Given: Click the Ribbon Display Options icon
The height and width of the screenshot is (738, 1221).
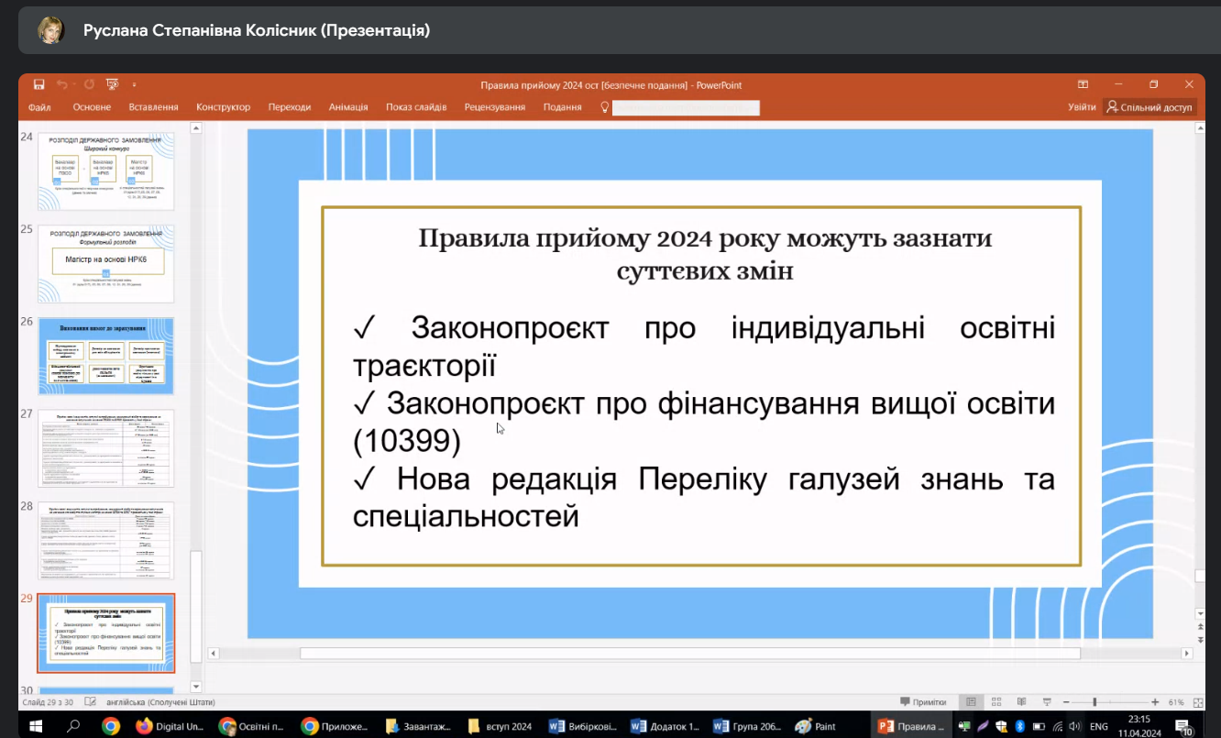Looking at the screenshot, I should point(1083,84).
